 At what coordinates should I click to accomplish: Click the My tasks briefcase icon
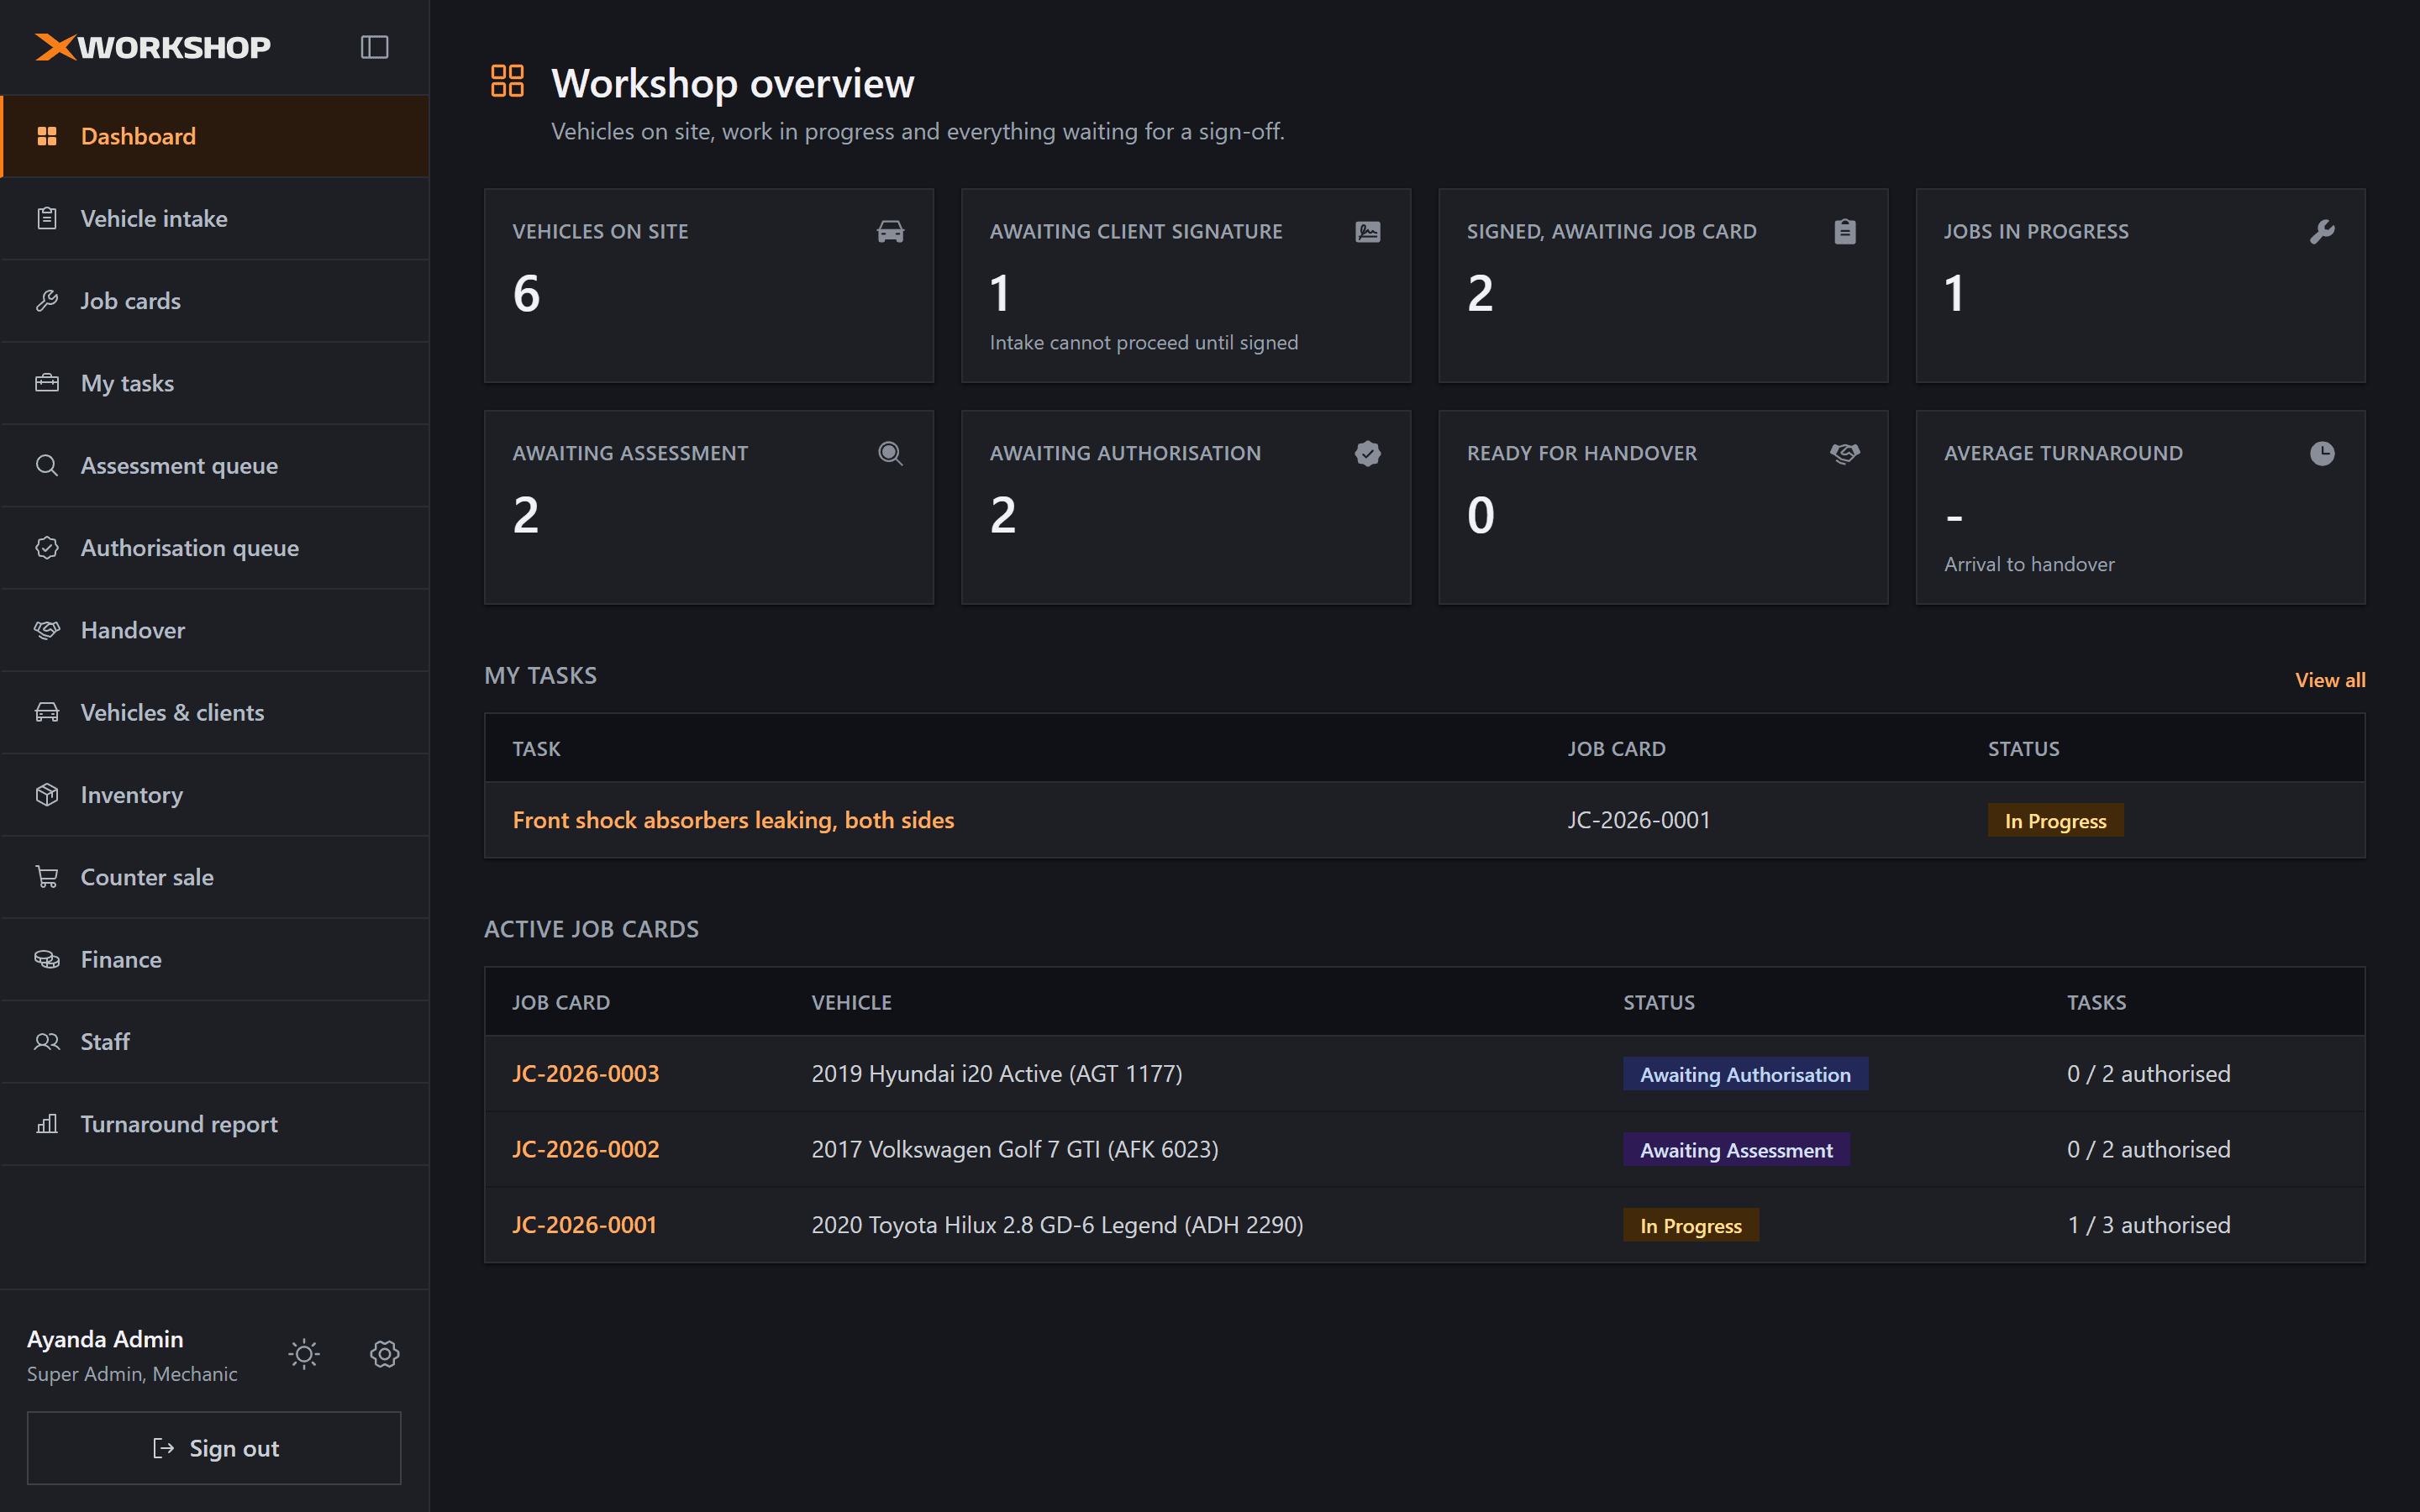pyautogui.click(x=47, y=383)
